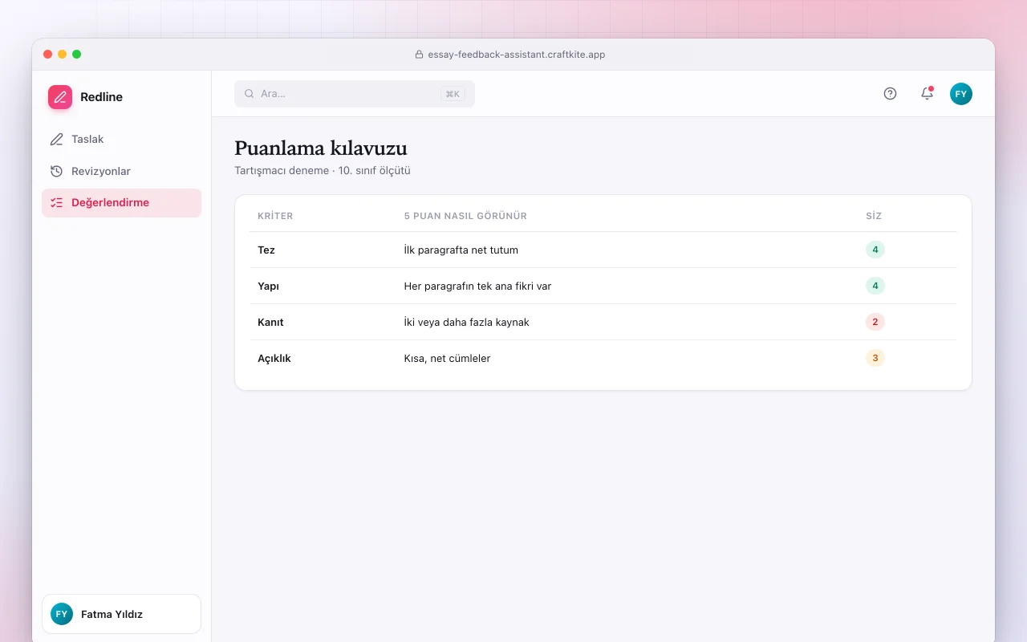Click the search magnifier icon
The image size is (1027, 642).
coord(250,94)
